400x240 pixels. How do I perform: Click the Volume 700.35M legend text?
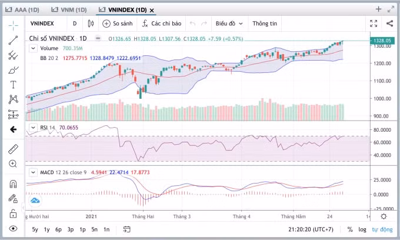tap(61, 48)
